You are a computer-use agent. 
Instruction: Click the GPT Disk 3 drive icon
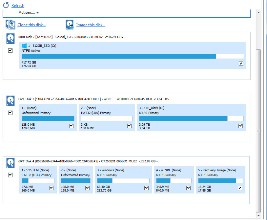click(x=10, y=101)
